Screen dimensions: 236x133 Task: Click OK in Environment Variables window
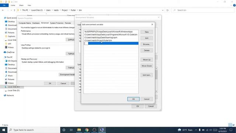point(138,106)
